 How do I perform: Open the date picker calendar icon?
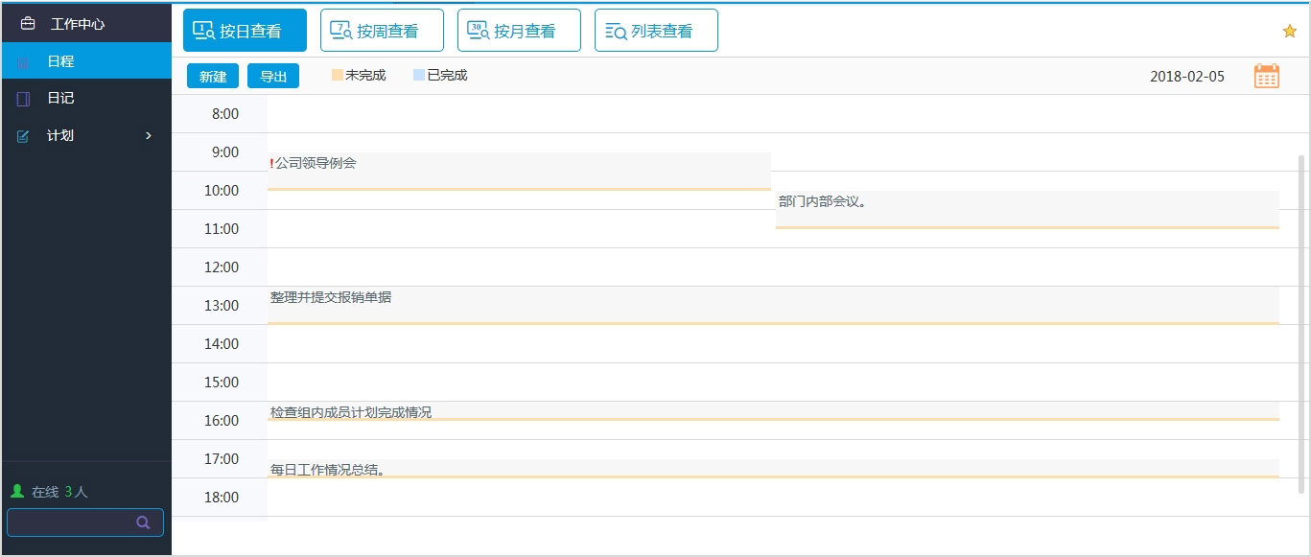coord(1266,75)
